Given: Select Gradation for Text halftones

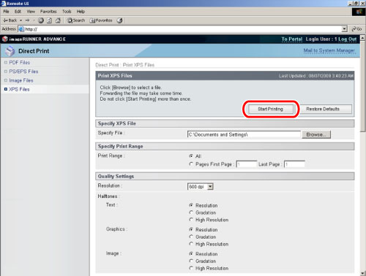Looking at the screenshot, I should click(x=191, y=212).
